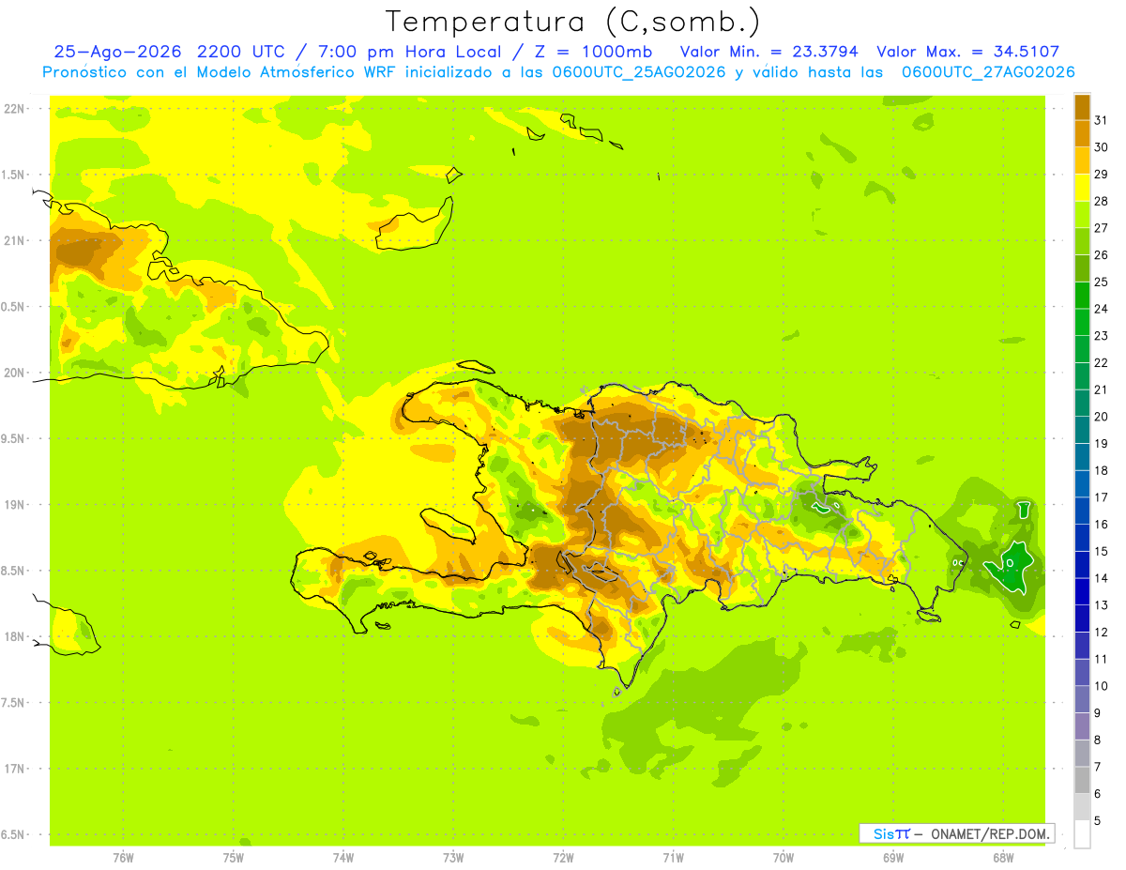1126x870 pixels.
Task: Click the legend value '31'
Action: [x=1102, y=120]
